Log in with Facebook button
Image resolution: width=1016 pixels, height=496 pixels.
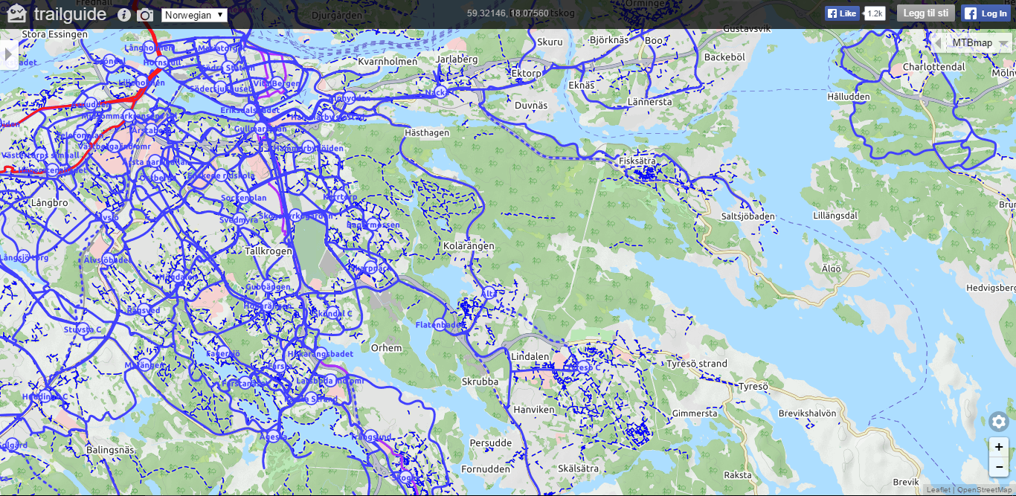pos(986,13)
